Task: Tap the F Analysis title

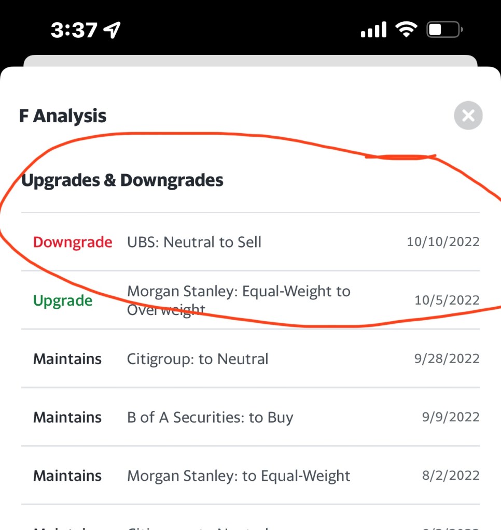Action: (63, 116)
